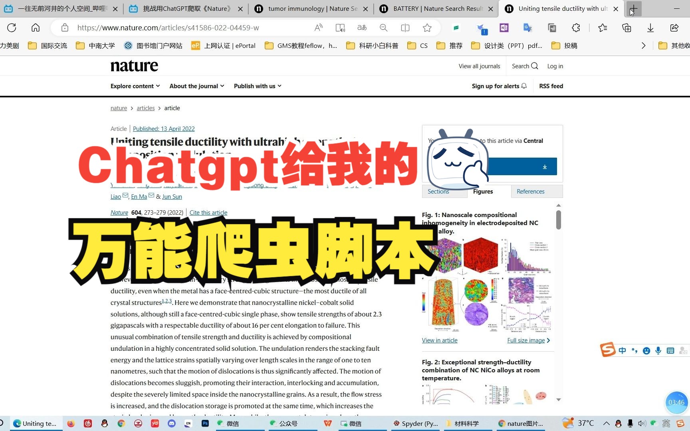Screen dimensions: 690x431
Task: Click the translate page icon
Action: pyautogui.click(x=362, y=28)
